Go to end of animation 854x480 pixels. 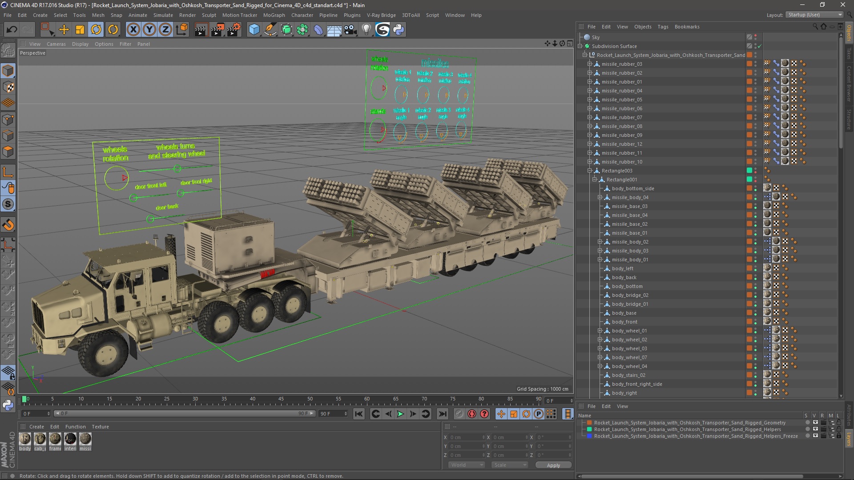click(442, 414)
